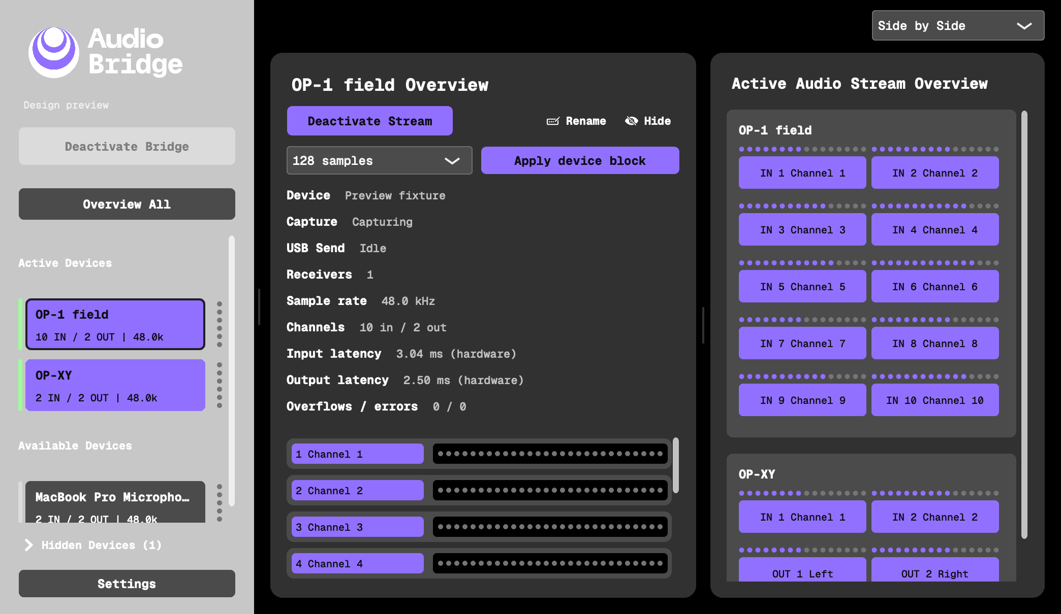Viewport: 1061px width, 614px height.
Task: Open the Side by Side layout dropdown
Action: (x=958, y=25)
